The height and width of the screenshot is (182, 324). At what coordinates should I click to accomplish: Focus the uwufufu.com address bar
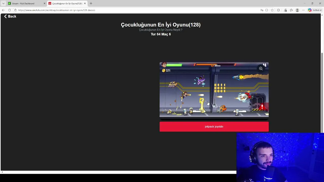tap(137, 10)
